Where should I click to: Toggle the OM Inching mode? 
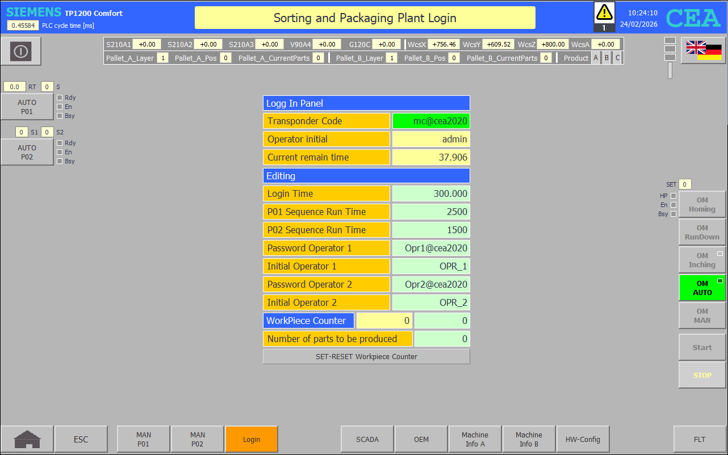tap(702, 260)
